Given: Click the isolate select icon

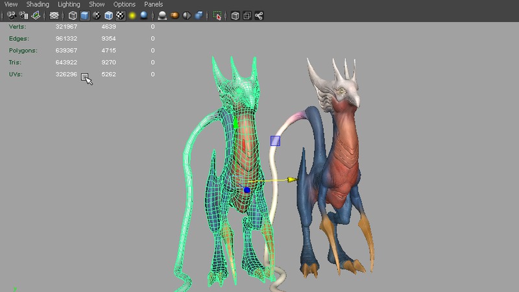Looking at the screenshot, I should (x=217, y=15).
